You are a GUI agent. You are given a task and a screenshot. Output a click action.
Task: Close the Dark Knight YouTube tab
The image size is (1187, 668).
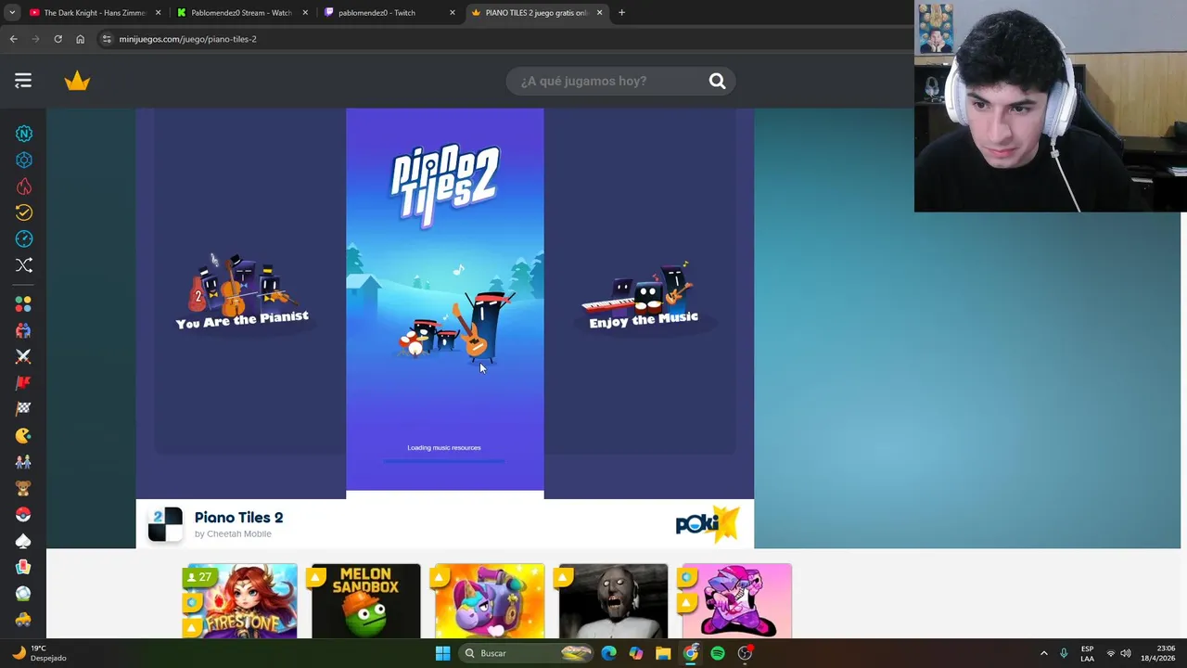coord(158,13)
